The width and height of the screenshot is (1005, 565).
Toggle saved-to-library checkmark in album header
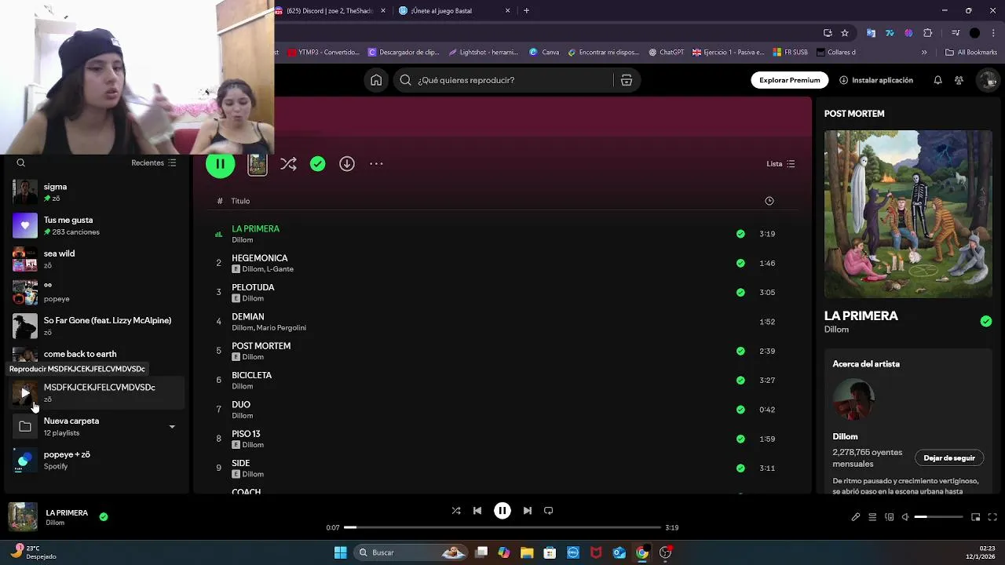[x=317, y=164]
